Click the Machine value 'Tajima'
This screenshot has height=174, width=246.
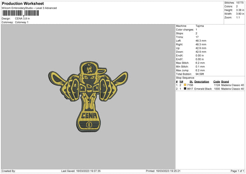(200, 26)
